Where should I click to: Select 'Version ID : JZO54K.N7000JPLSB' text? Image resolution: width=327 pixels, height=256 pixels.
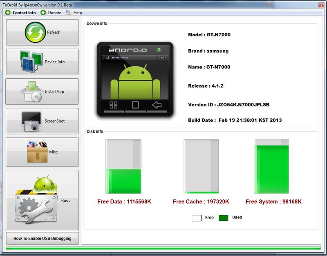pyautogui.click(x=229, y=105)
